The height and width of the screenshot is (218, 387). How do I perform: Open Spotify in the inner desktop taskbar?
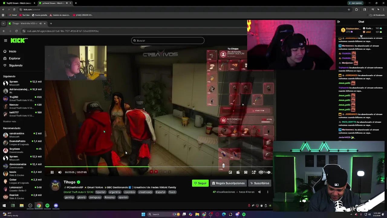coord(47,206)
